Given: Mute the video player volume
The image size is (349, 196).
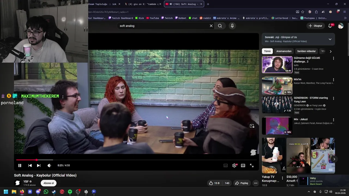Looking at the screenshot, I should [49, 166].
